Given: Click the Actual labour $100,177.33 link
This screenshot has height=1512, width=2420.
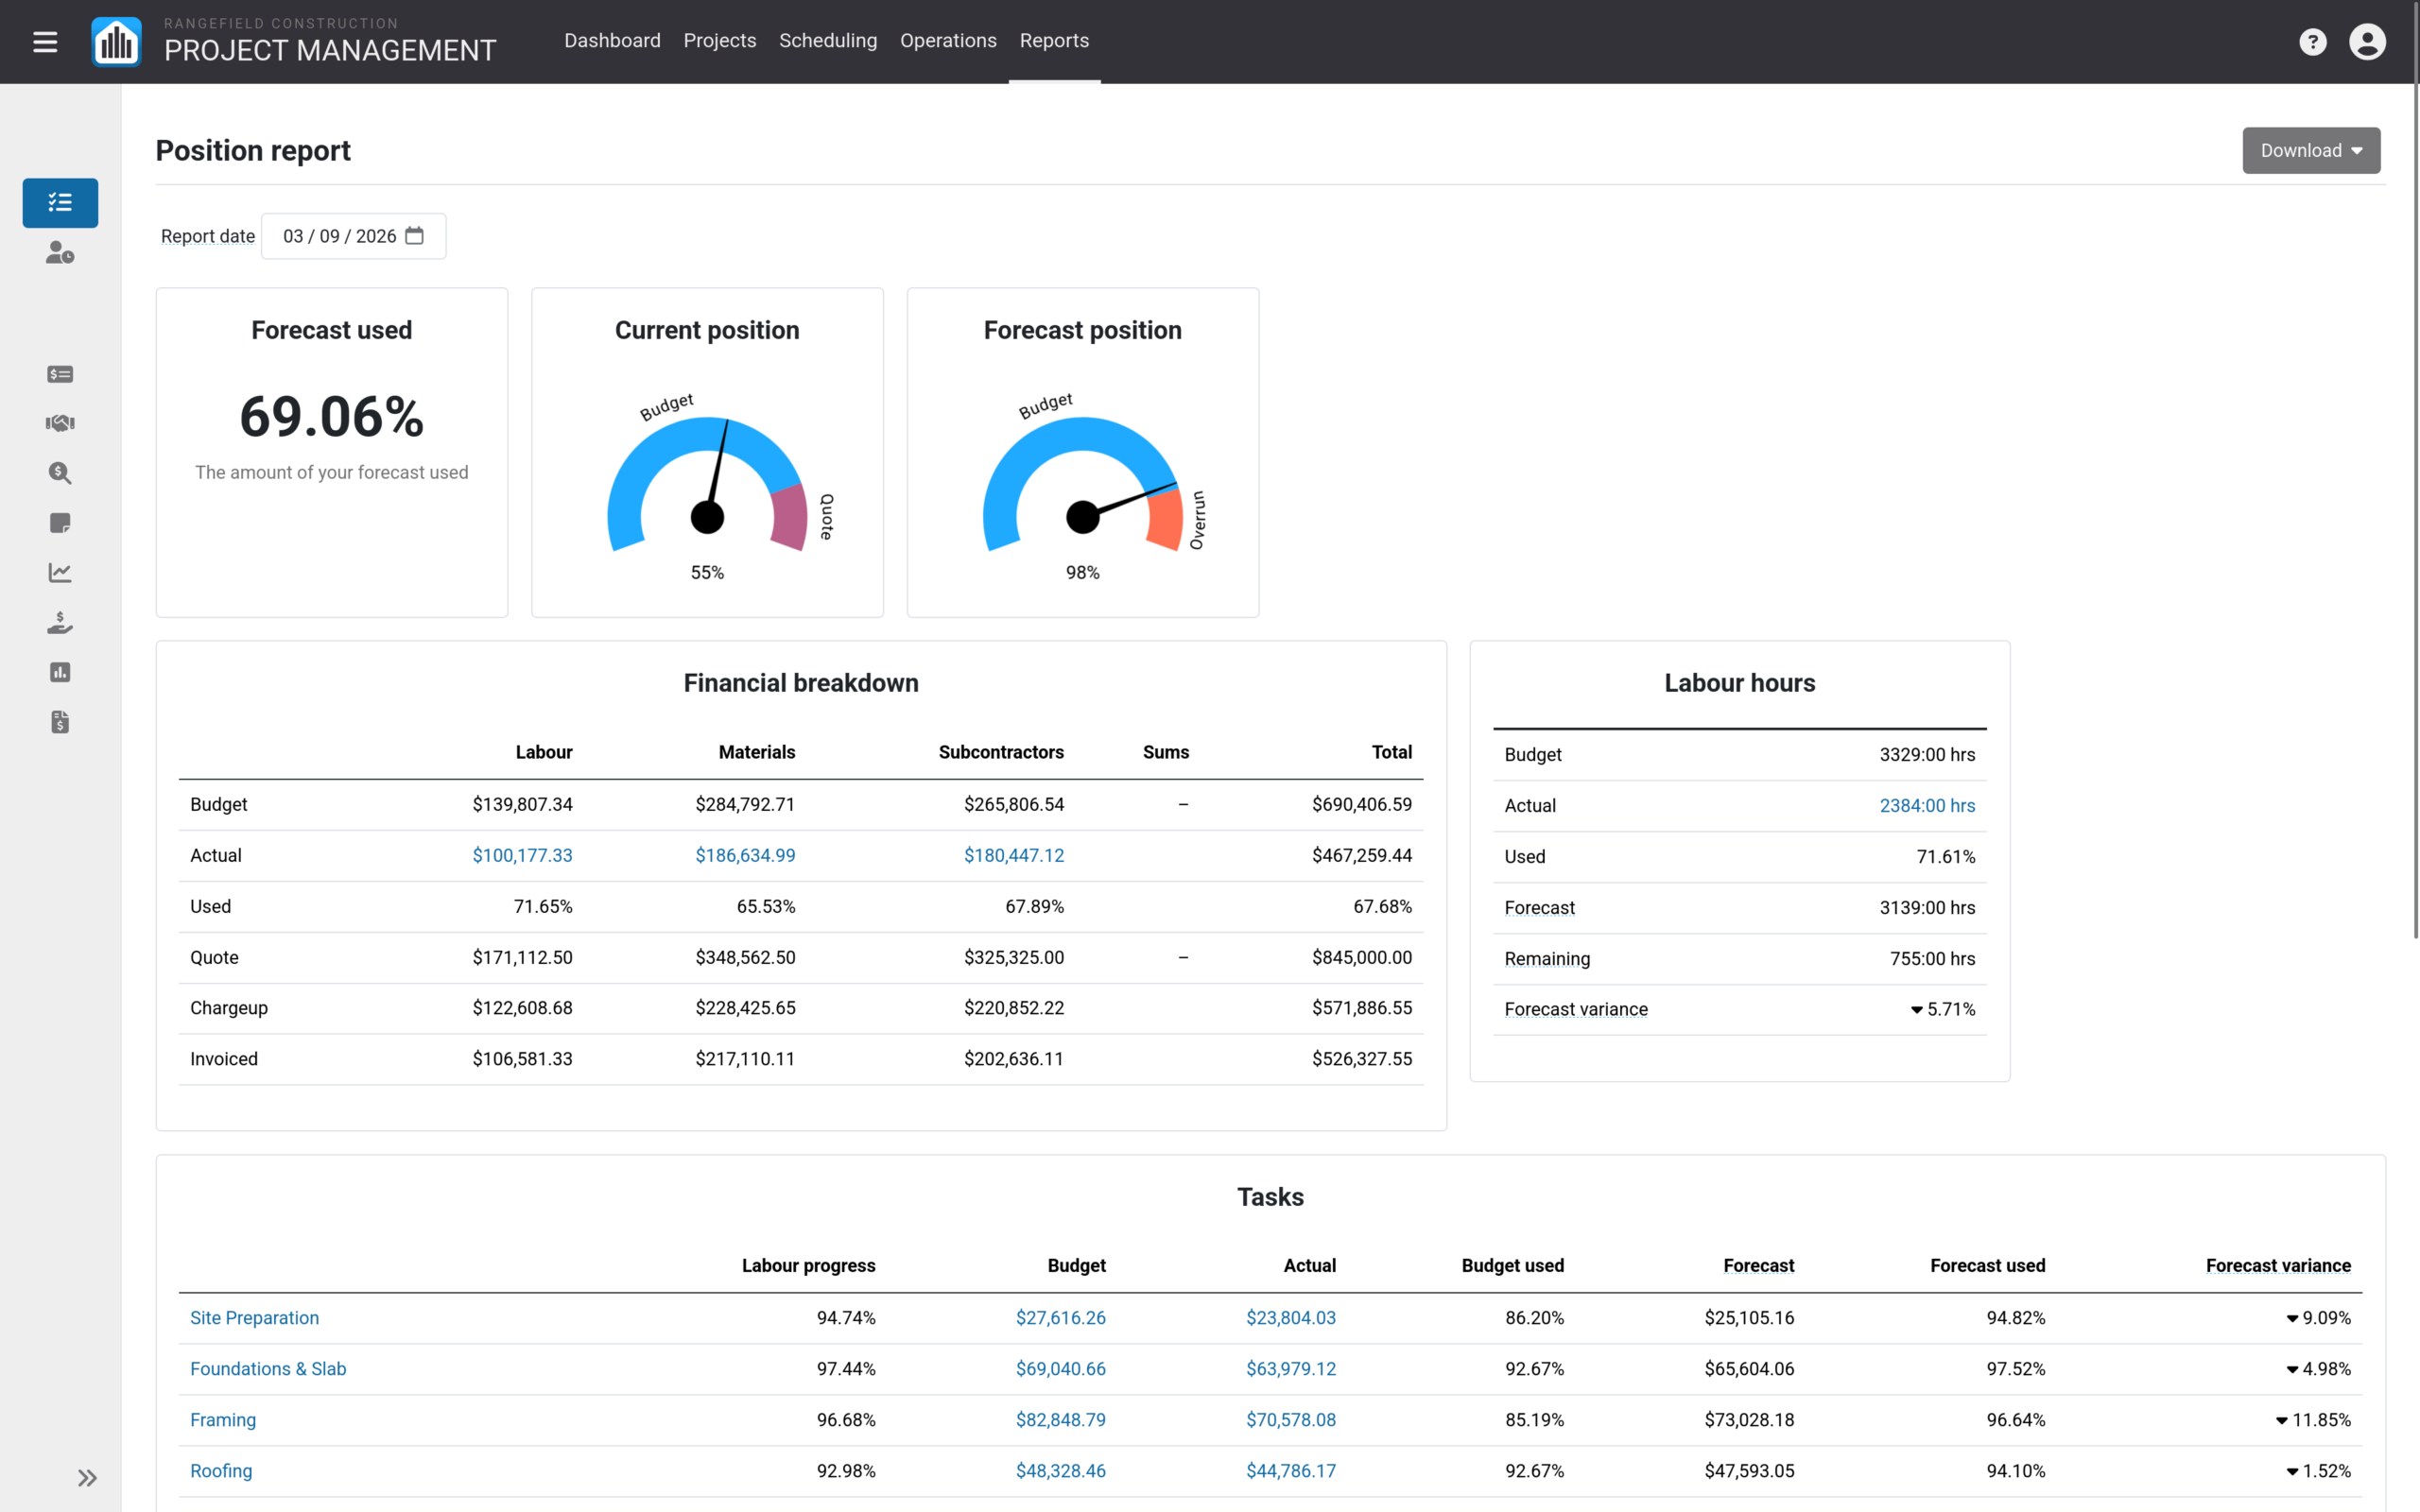Looking at the screenshot, I should (x=522, y=856).
